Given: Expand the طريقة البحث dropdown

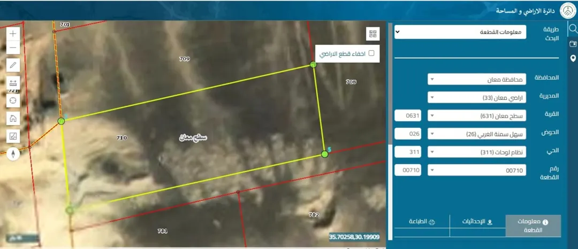Looking at the screenshot, I should pyautogui.click(x=460, y=32).
